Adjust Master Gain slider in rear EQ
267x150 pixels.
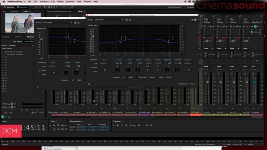click(x=41, y=39)
